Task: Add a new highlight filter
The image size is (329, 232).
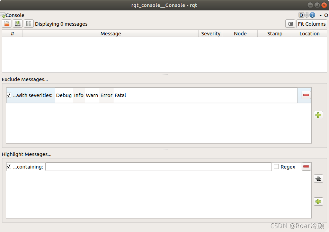Action: (x=318, y=201)
